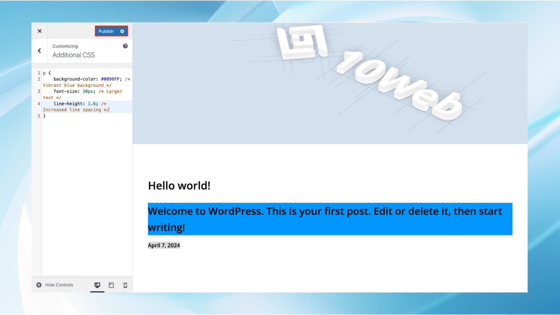Select the #0096FF hex color value
Screen dimensions: 560x315
pyautogui.click(x=110, y=79)
